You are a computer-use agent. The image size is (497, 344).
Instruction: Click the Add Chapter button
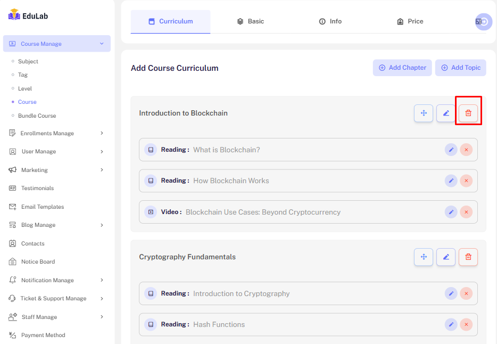click(x=402, y=68)
